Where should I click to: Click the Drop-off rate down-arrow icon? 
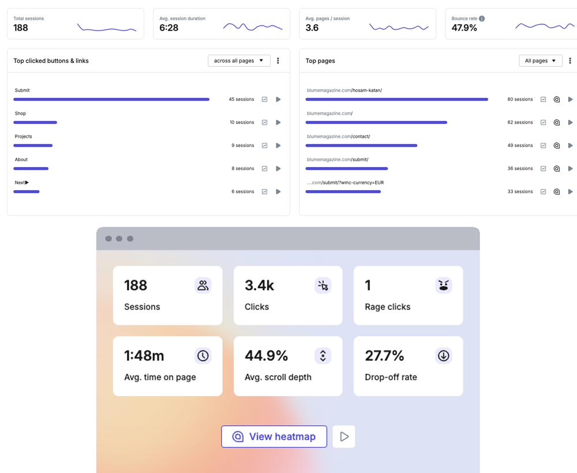click(x=443, y=356)
